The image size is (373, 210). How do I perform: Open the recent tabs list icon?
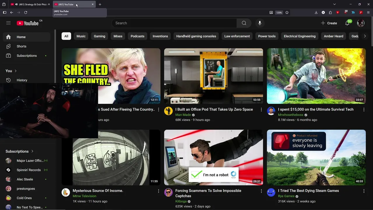4,4
